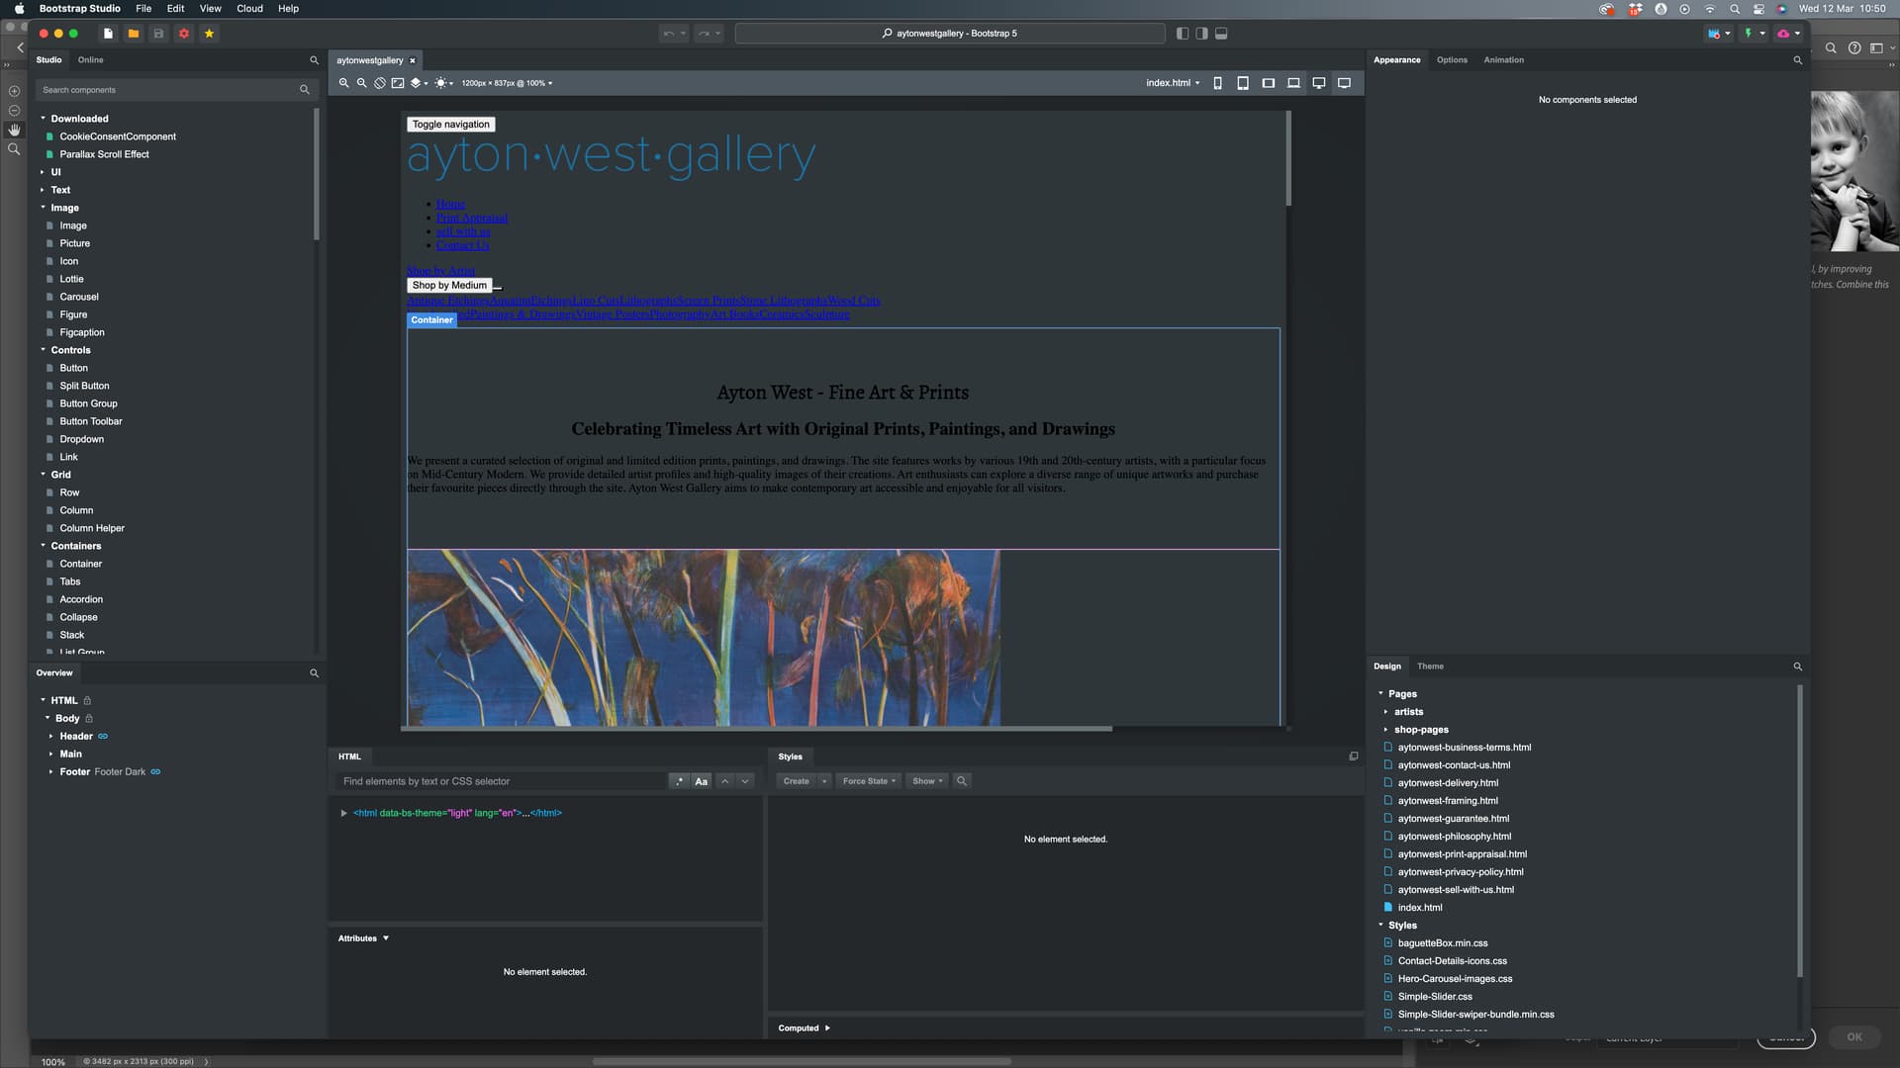The width and height of the screenshot is (1900, 1068).
Task: Click the Undo button
Action: click(x=669, y=34)
